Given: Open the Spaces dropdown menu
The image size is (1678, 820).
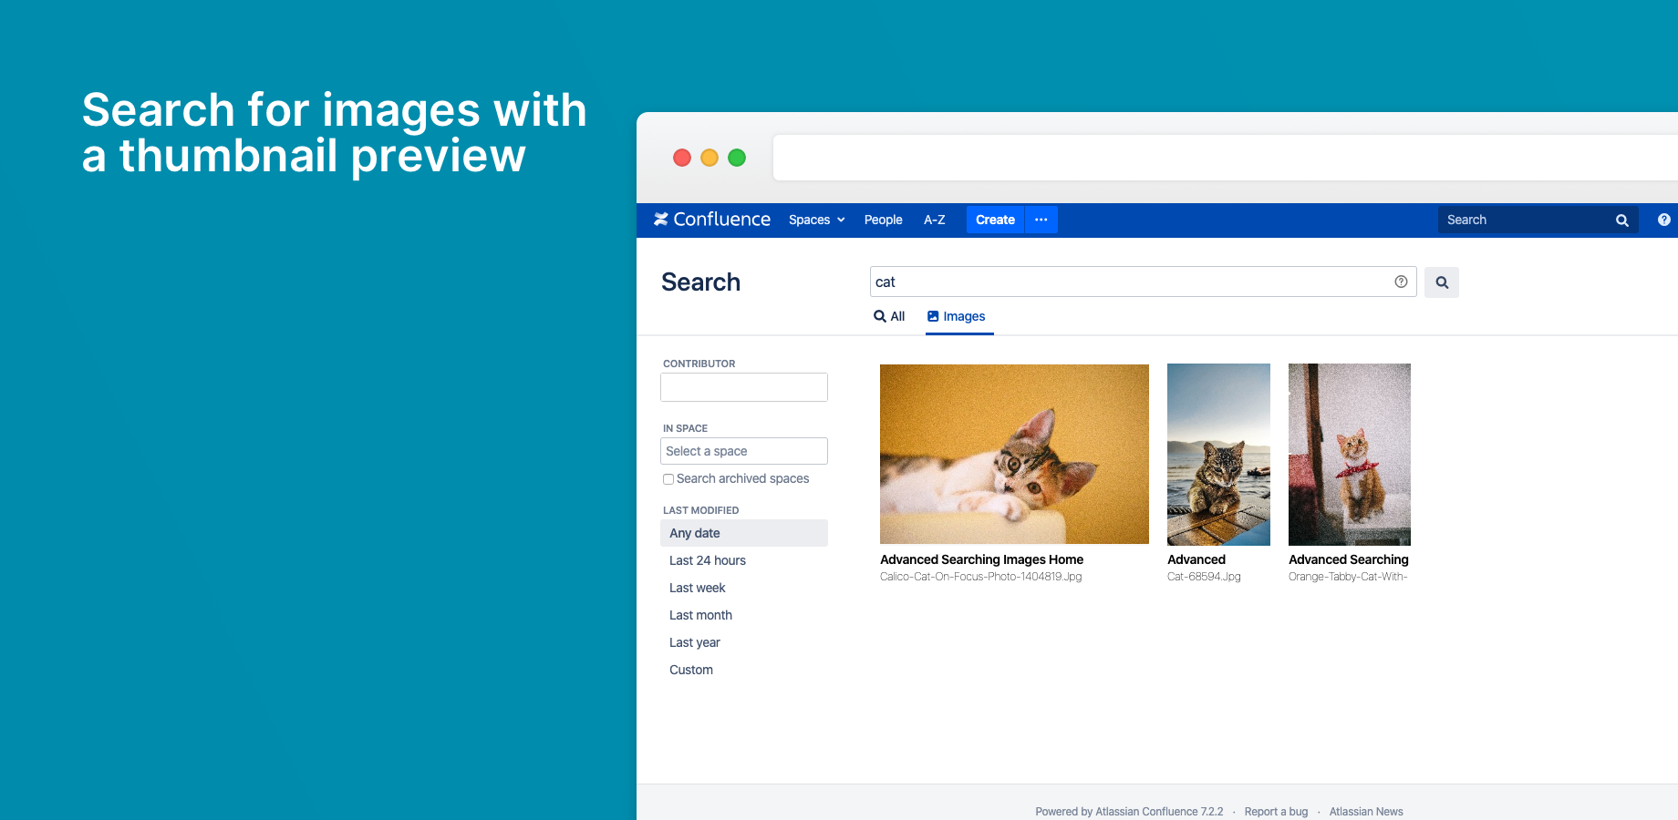Looking at the screenshot, I should coord(817,220).
